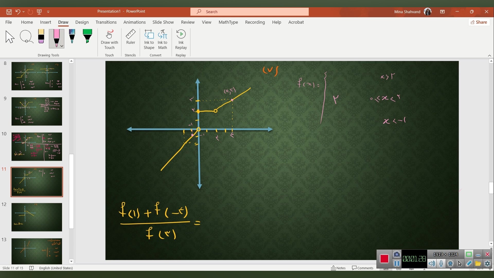Stop recording with the red square button
This screenshot has height=278, width=494.
[384, 259]
